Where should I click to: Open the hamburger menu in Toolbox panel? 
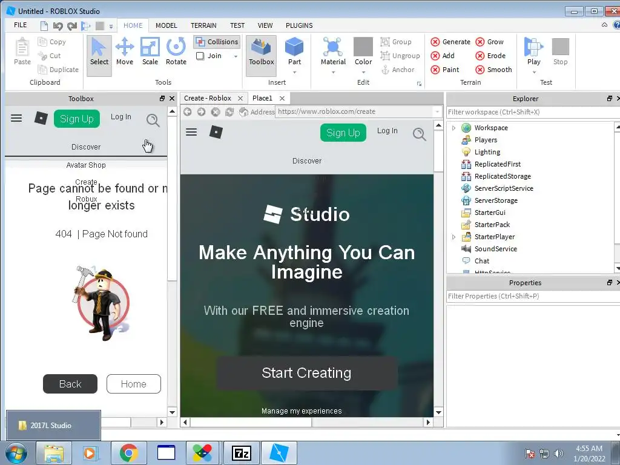pos(16,118)
